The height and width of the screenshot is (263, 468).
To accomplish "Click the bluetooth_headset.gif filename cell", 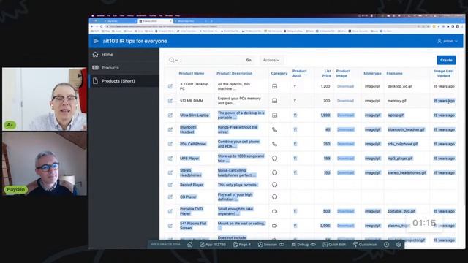I will pos(406,129).
